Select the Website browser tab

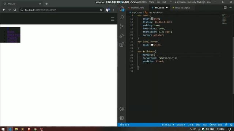[22, 4]
